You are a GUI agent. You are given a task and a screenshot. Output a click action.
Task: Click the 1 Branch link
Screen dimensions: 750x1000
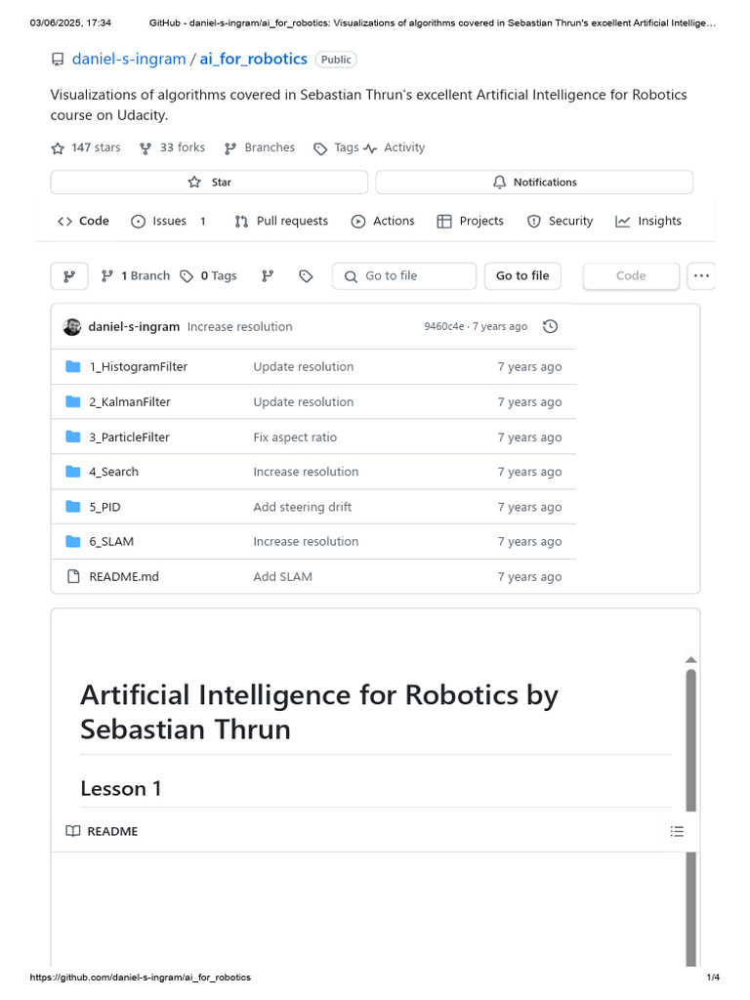pos(136,276)
